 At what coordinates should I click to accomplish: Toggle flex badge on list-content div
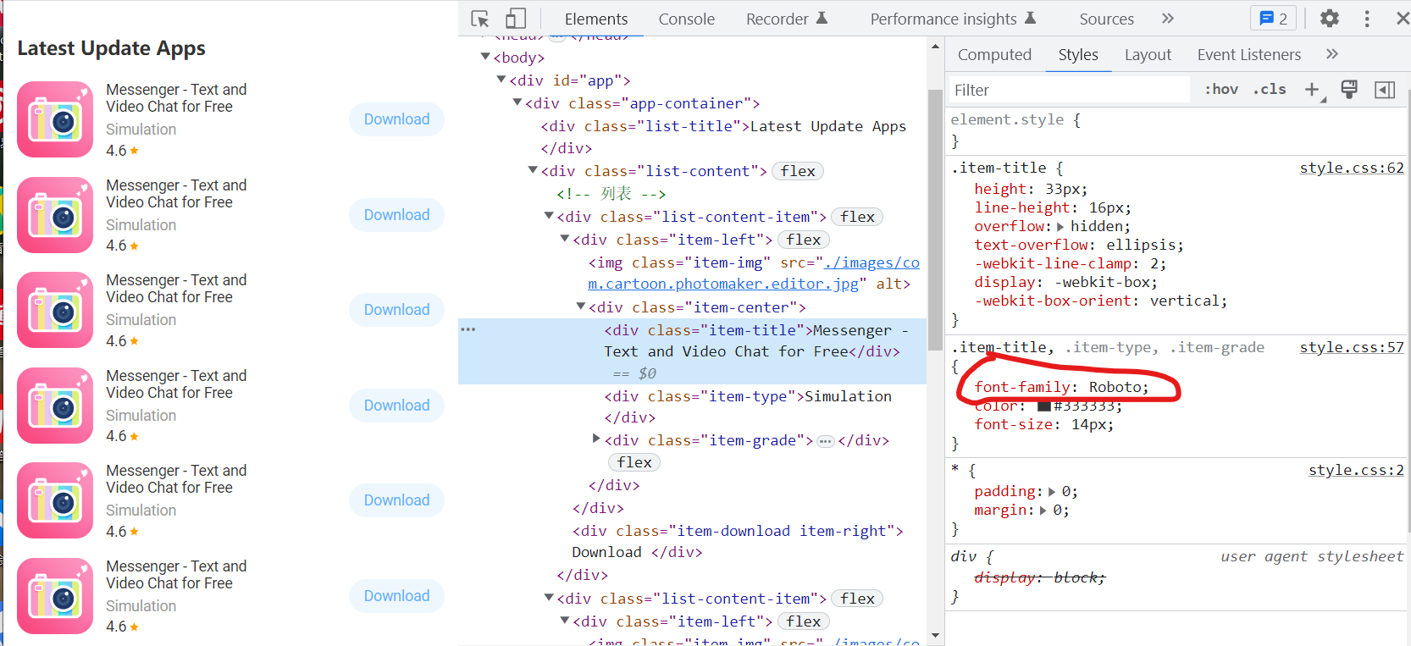[798, 171]
